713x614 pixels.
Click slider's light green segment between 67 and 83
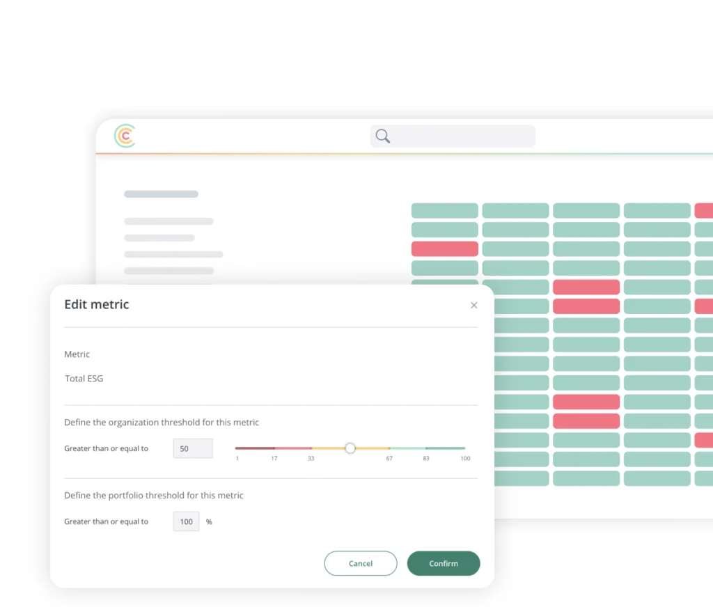pos(407,448)
